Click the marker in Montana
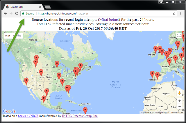186x123 pixels. pyautogui.click(x=35, y=62)
